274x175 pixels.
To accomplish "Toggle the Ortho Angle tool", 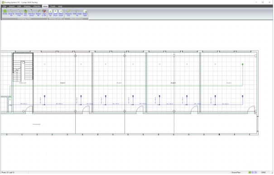I will [x=77, y=13].
